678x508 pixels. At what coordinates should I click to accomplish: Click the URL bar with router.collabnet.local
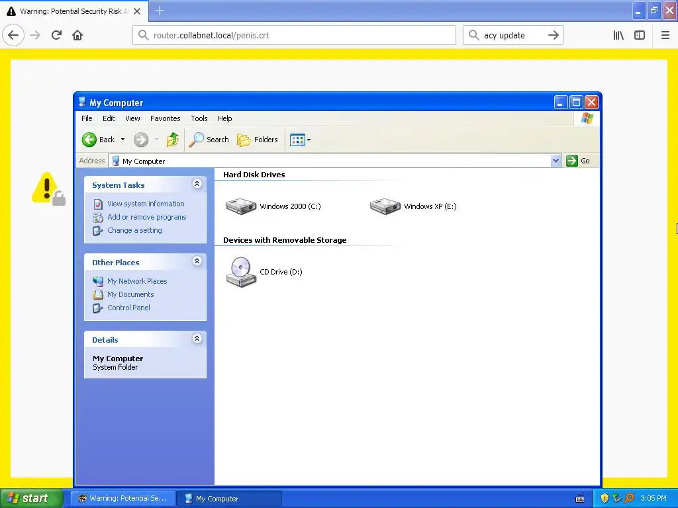[294, 35]
